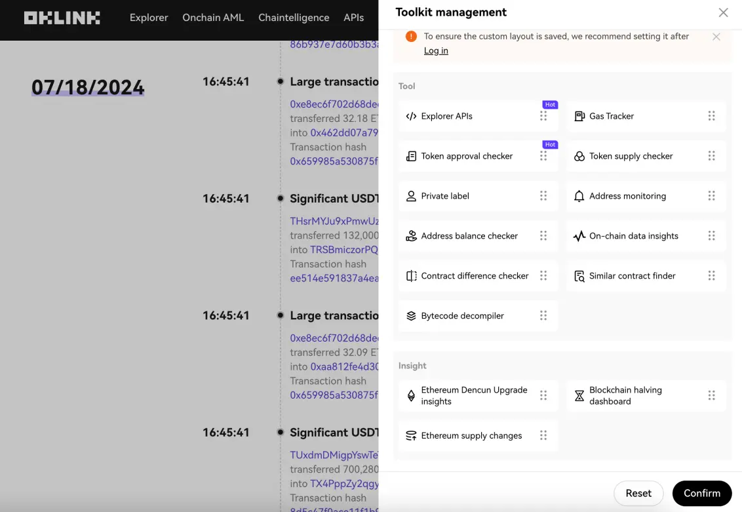This screenshot has height=512, width=742.
Task: Close the Toolkit management panel
Action: tap(723, 12)
